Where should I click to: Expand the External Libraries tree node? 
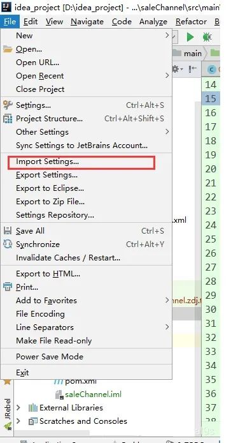pyautogui.click(x=18, y=408)
